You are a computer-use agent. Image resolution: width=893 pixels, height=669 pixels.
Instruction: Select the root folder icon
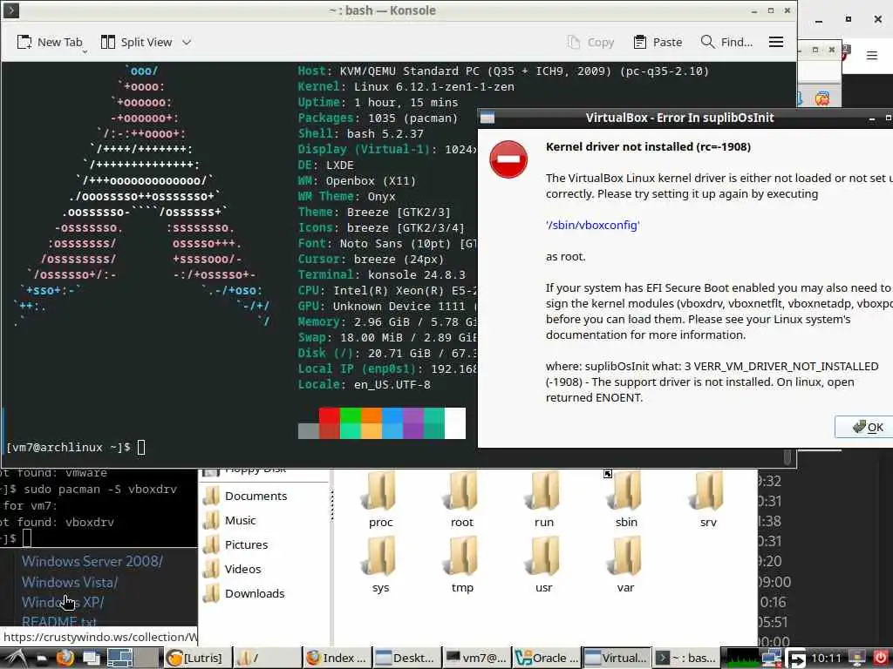pos(462,490)
